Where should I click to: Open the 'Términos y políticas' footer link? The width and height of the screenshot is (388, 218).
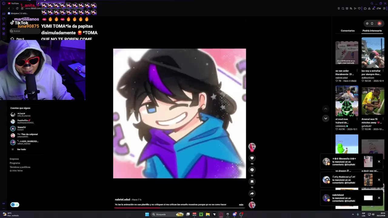(x=20, y=167)
